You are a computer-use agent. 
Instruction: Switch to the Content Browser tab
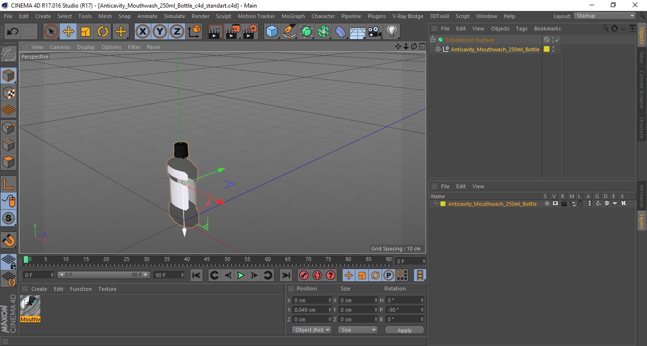pos(642,89)
